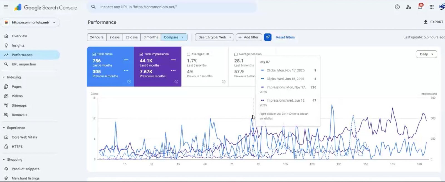Select the 7 days date range
The height and width of the screenshot is (182, 445).
pyautogui.click(x=115, y=37)
